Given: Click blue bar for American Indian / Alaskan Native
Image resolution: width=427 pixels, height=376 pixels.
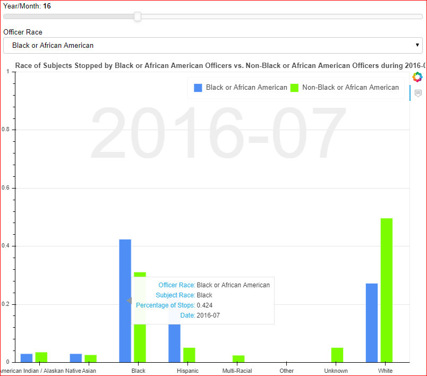Looking at the screenshot, I should pos(27,358).
